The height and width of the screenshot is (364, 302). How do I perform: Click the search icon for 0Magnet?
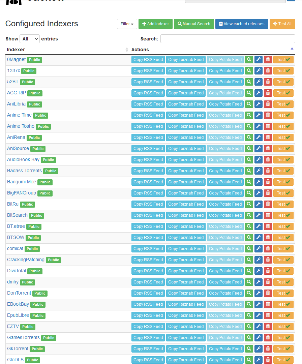[249, 60]
